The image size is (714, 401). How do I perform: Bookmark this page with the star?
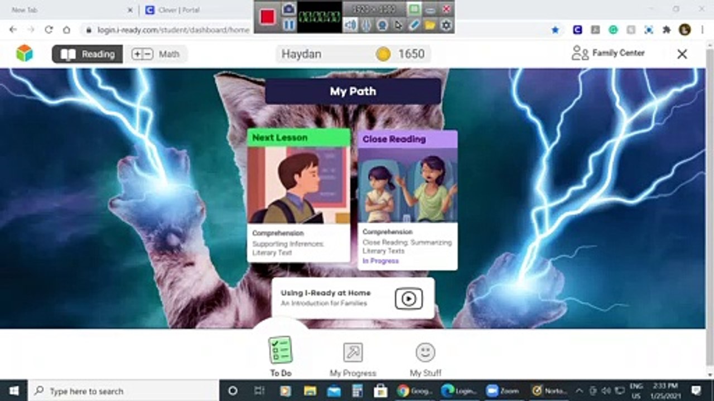(x=555, y=30)
